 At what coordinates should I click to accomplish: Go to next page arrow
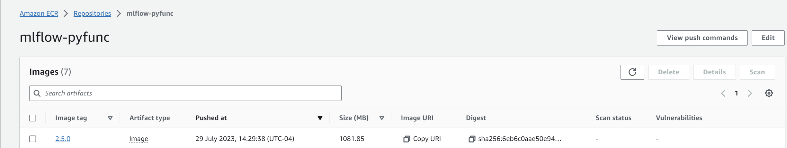[x=750, y=93]
